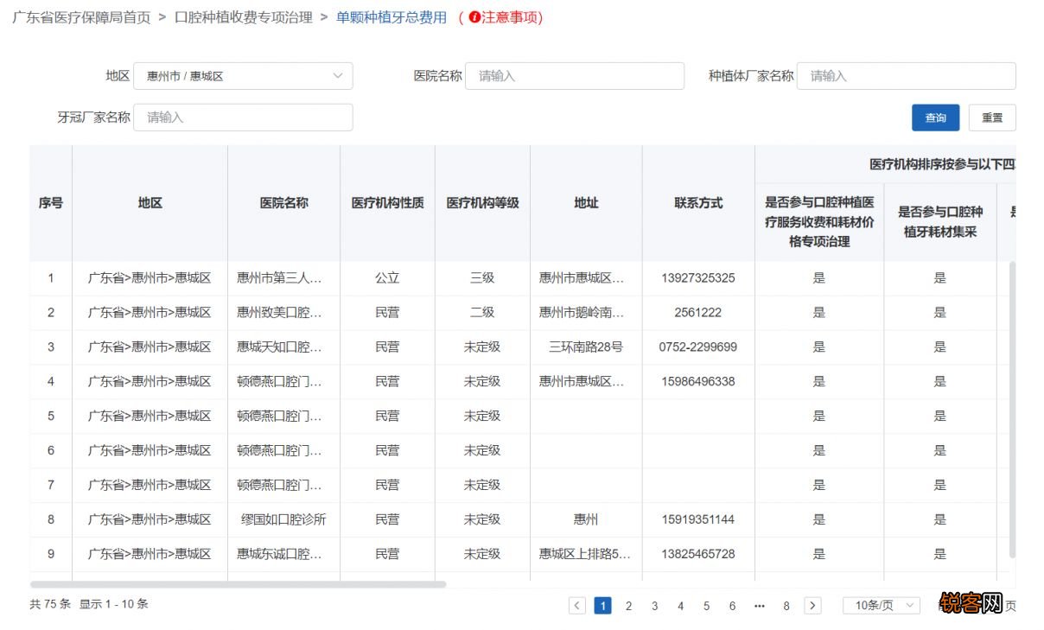Click phone number 13927325325

698,278
